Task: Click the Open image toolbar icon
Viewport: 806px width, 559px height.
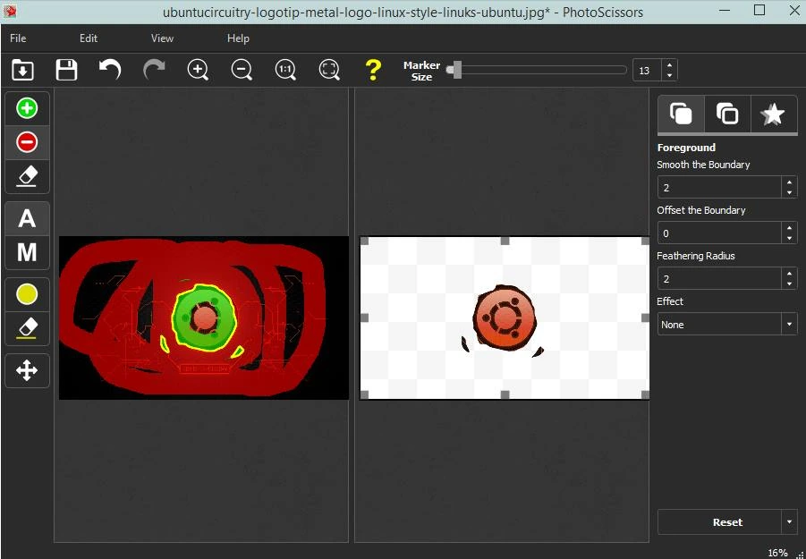Action: point(22,70)
